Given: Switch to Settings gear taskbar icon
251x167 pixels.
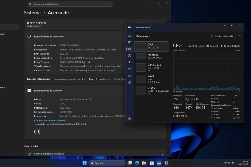Looking at the screenshot, I should click(166, 163).
